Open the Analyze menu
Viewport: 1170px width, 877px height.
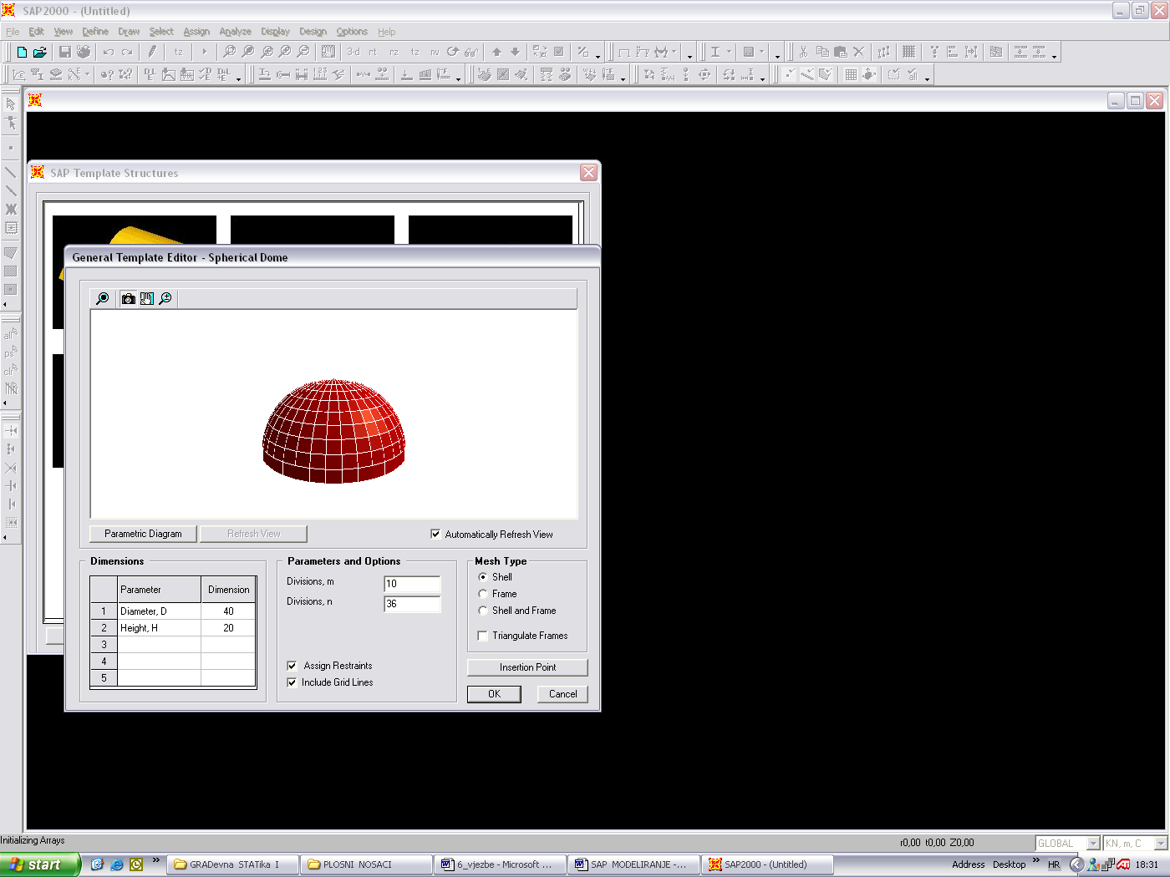[235, 32]
